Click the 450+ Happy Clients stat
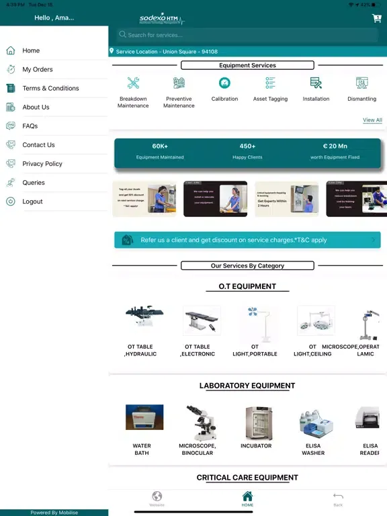The width and height of the screenshot is (387, 516). pyautogui.click(x=247, y=151)
